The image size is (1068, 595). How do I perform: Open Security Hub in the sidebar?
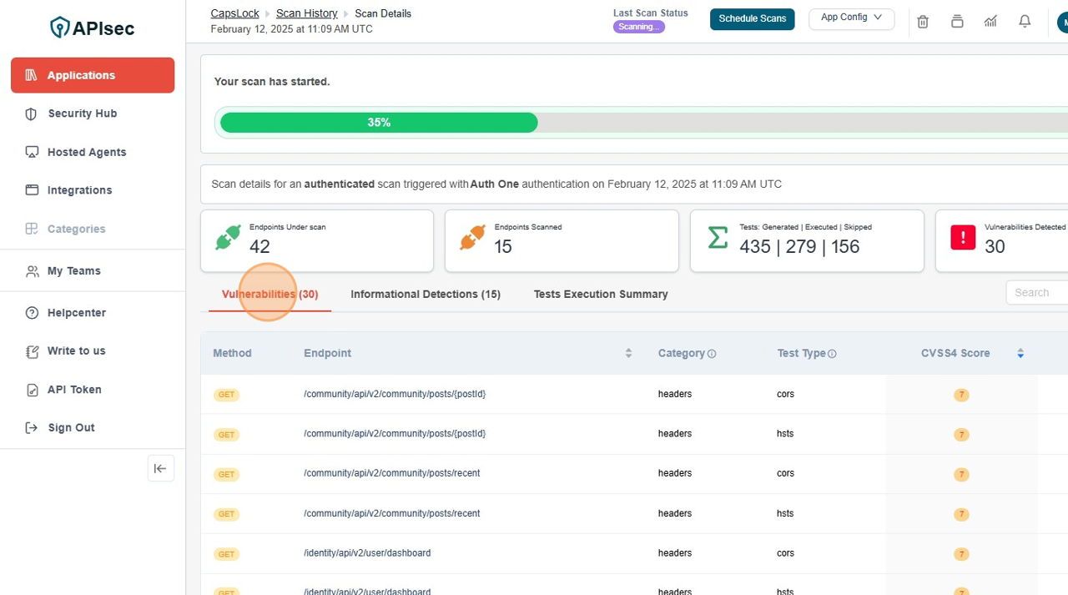pyautogui.click(x=82, y=113)
